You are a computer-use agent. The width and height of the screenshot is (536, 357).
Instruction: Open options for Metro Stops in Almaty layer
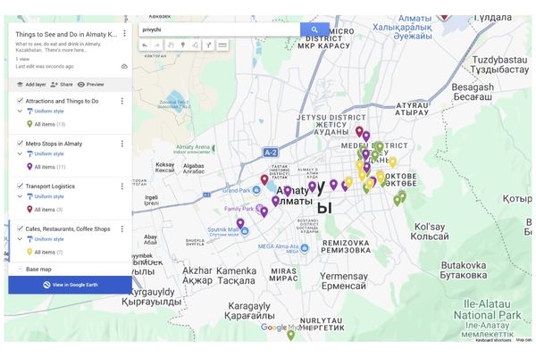(x=122, y=144)
